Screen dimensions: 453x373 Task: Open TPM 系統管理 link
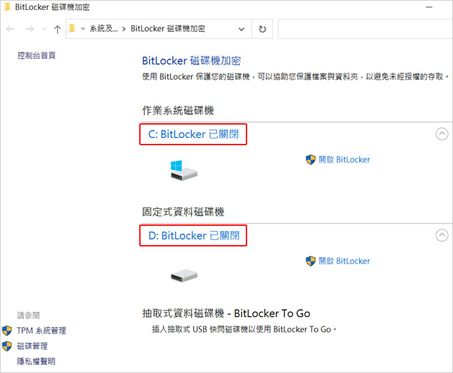tap(41, 330)
